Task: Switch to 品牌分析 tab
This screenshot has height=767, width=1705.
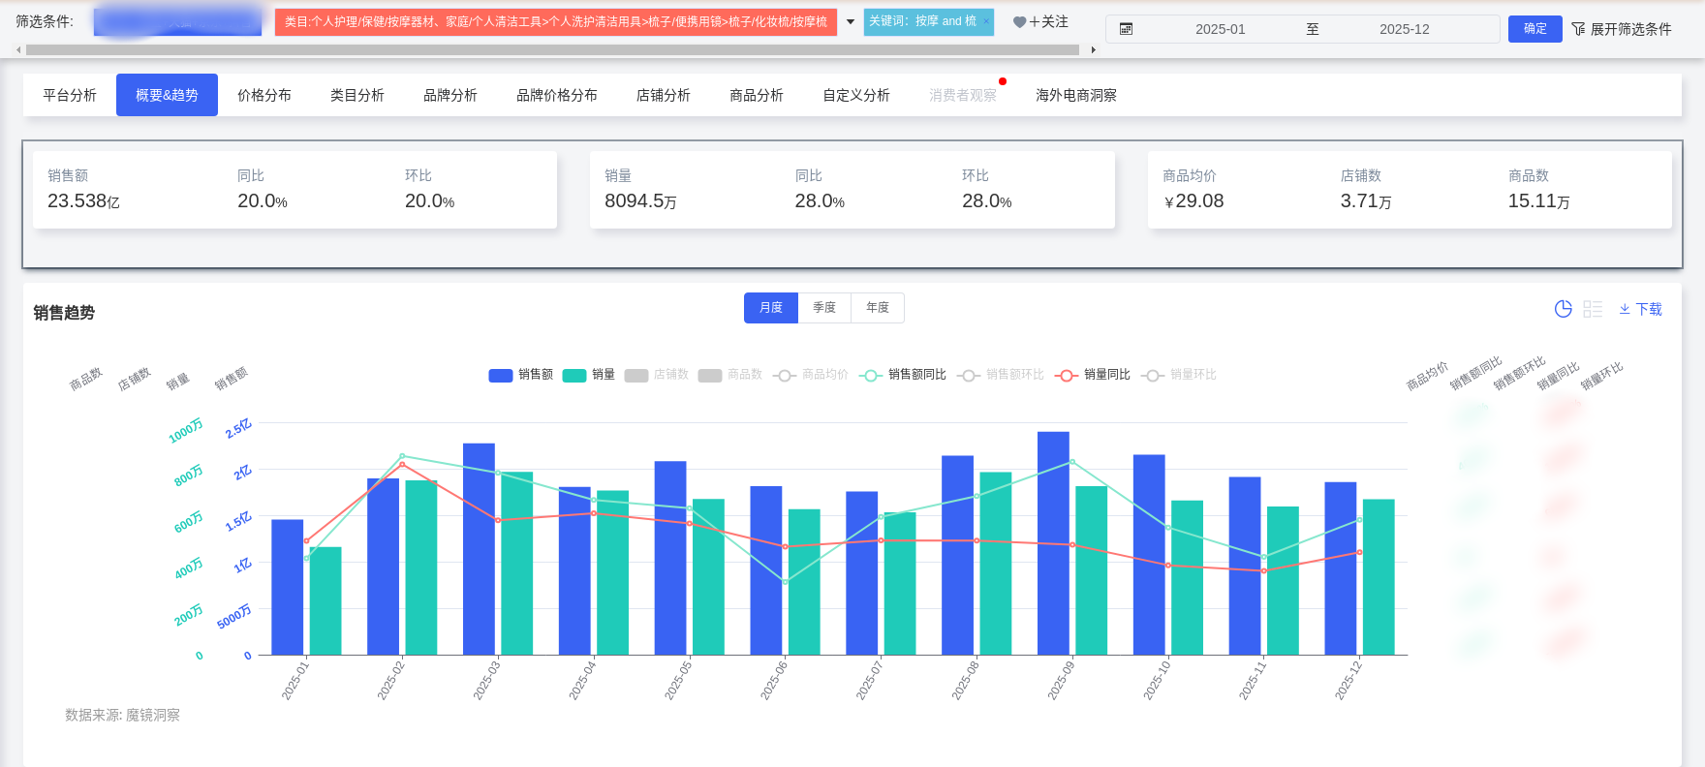Action: (450, 95)
